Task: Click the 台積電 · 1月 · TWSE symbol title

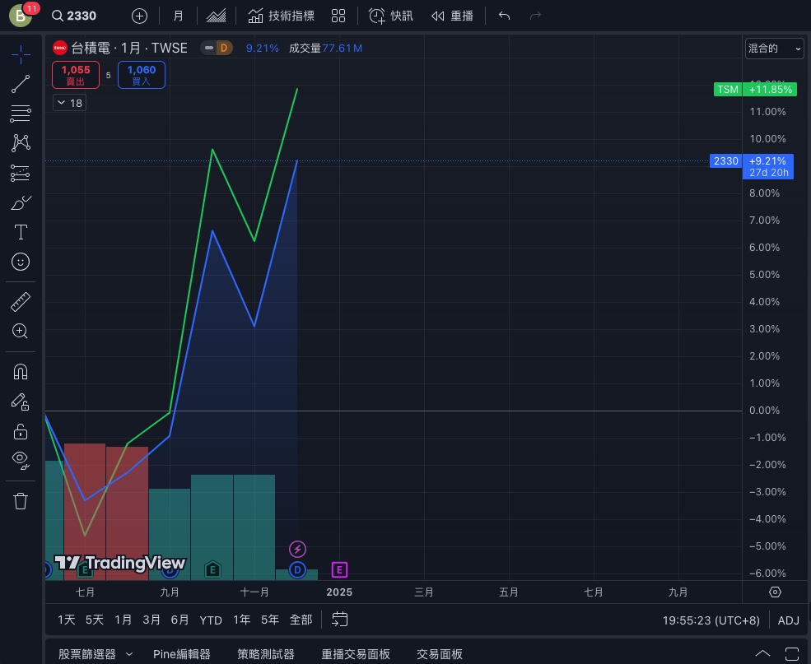Action: 128,48
